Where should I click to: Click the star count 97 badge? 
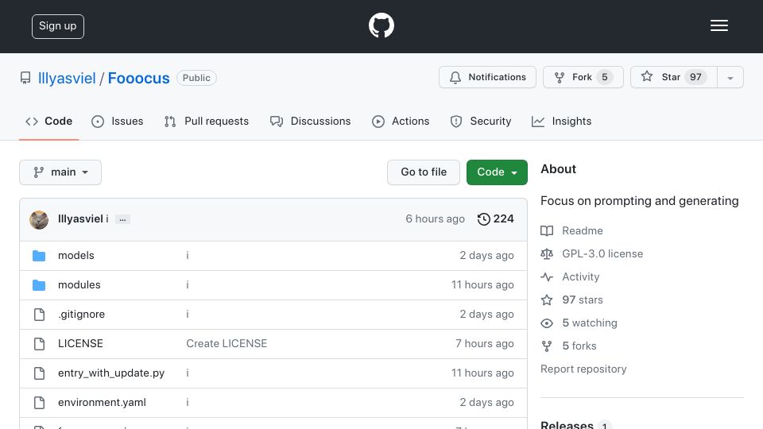[695, 77]
